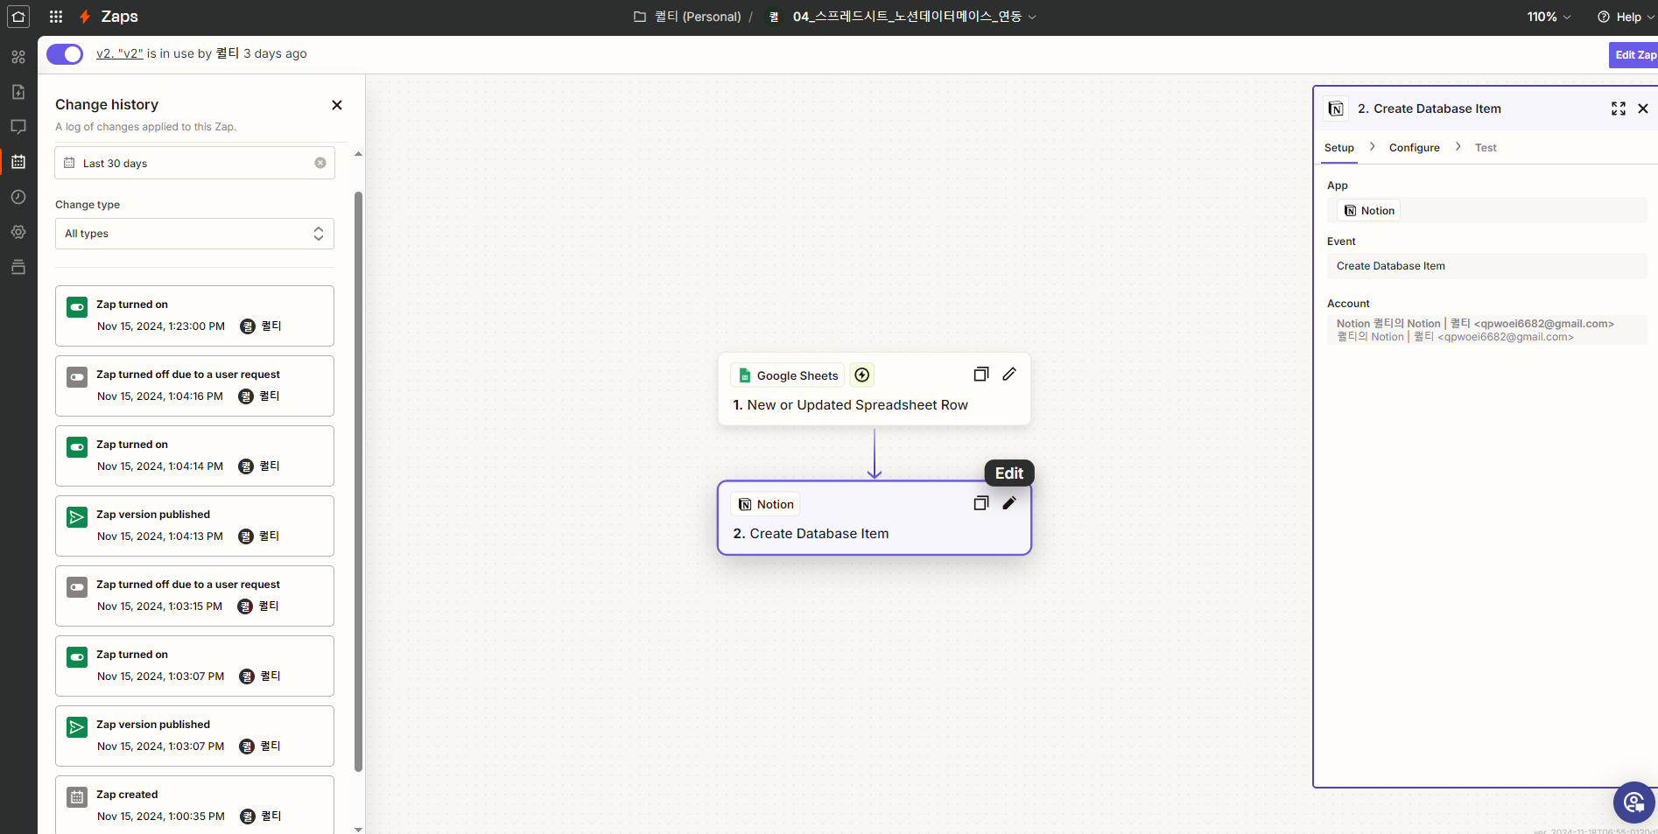
Task: Click the Notion icon in panel header
Action: [x=1336, y=109]
